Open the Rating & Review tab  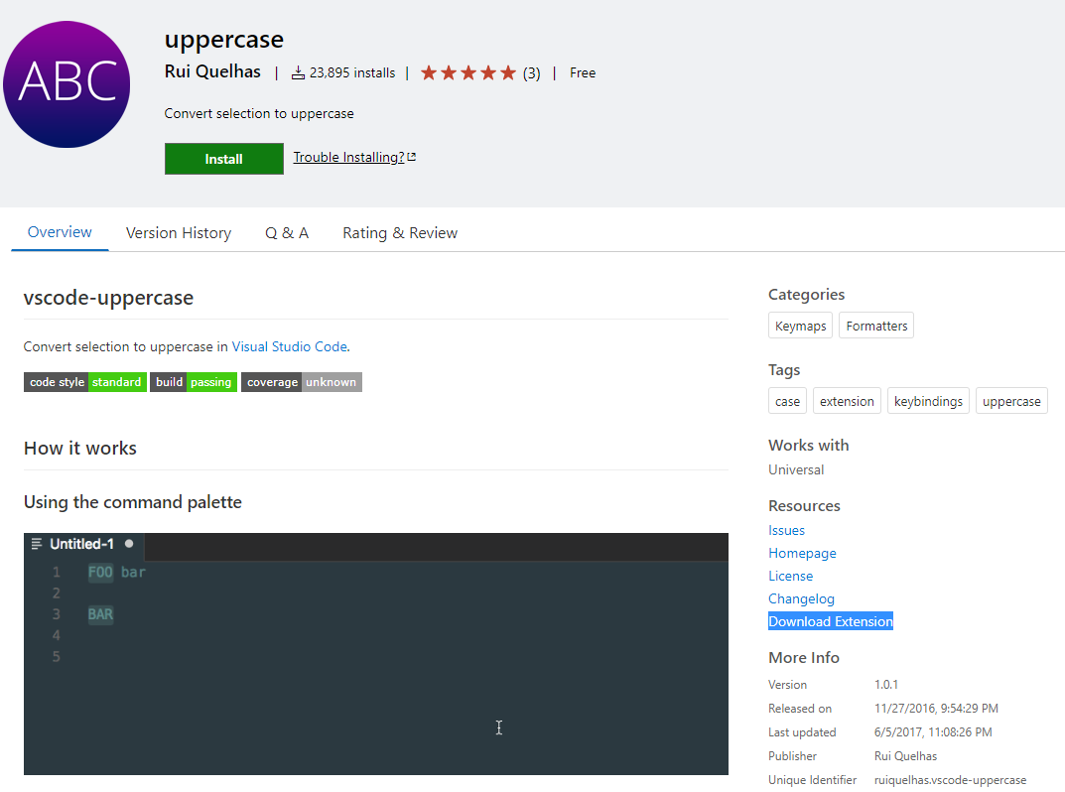[x=400, y=233]
